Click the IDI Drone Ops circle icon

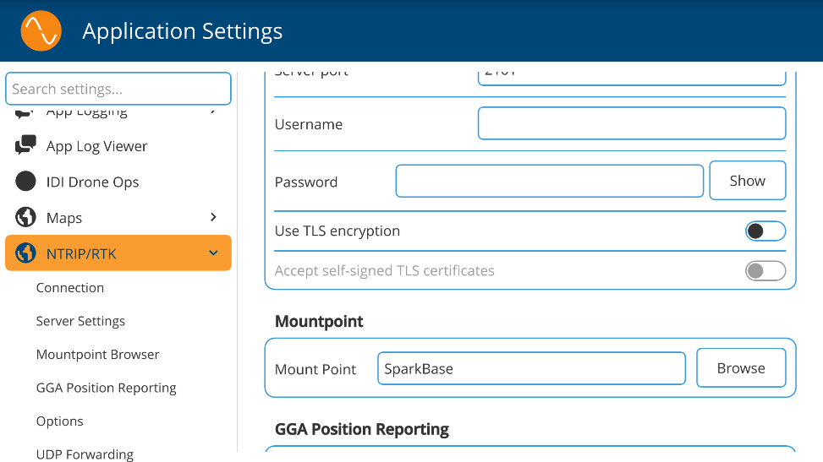25,181
